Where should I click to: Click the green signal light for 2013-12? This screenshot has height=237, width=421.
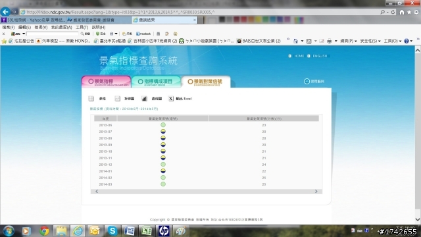(163, 165)
